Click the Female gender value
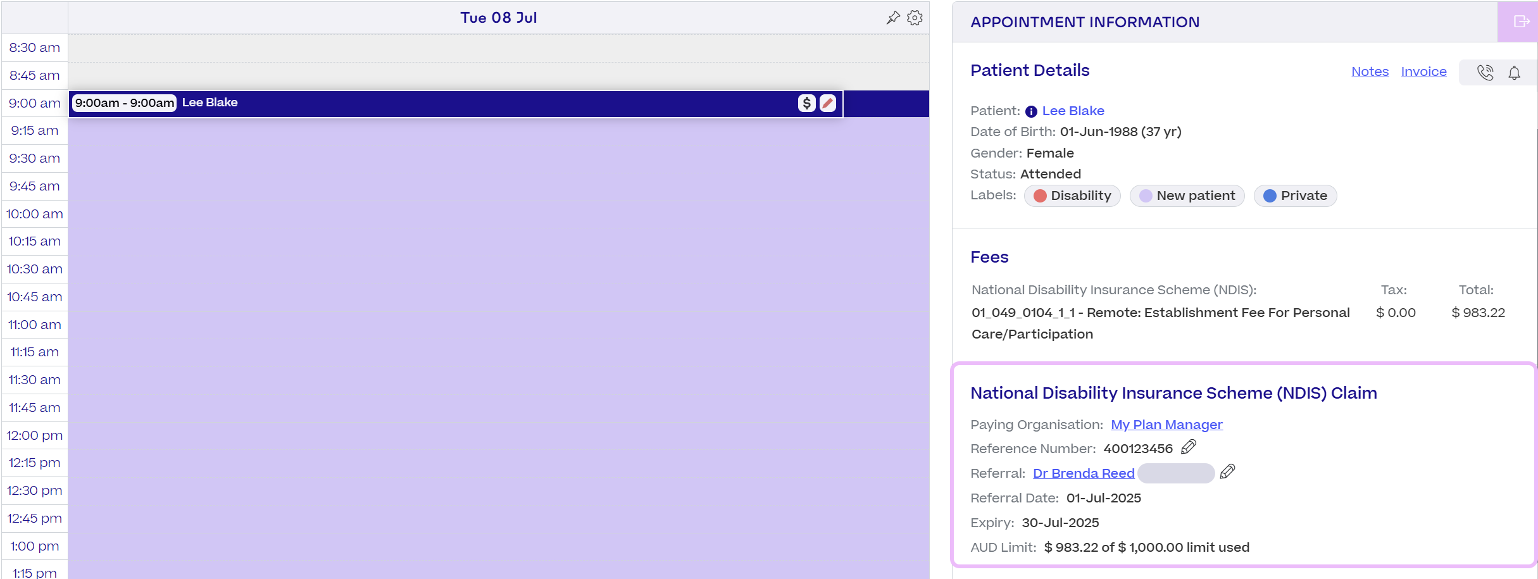The image size is (1538, 579). 1050,153
